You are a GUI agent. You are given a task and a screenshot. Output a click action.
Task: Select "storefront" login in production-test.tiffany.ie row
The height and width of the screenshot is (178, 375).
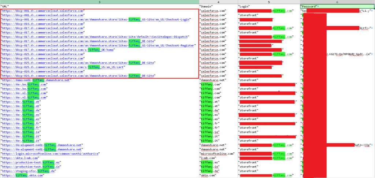pos(248,167)
